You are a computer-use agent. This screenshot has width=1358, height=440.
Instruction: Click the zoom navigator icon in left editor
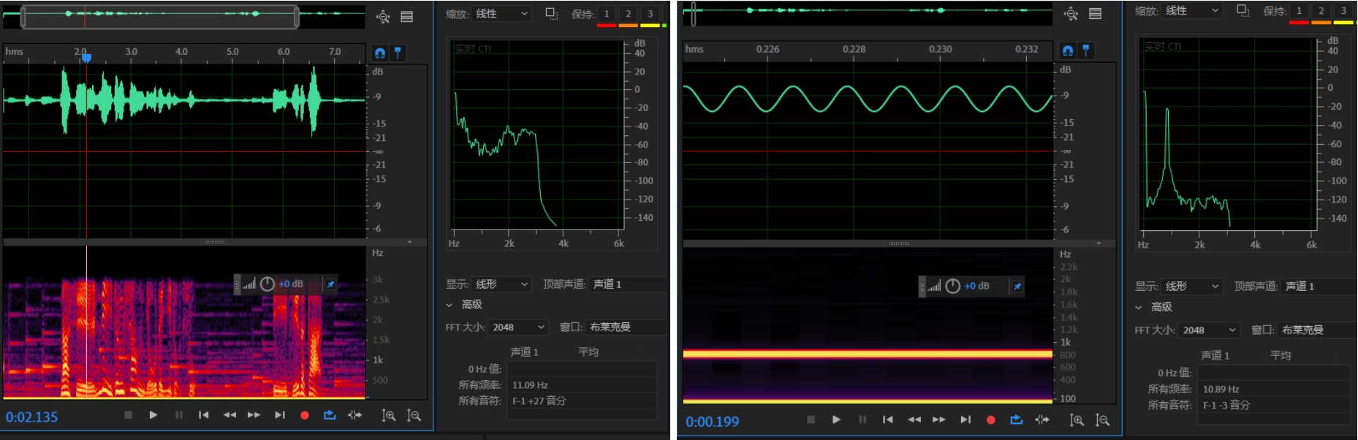point(383,16)
